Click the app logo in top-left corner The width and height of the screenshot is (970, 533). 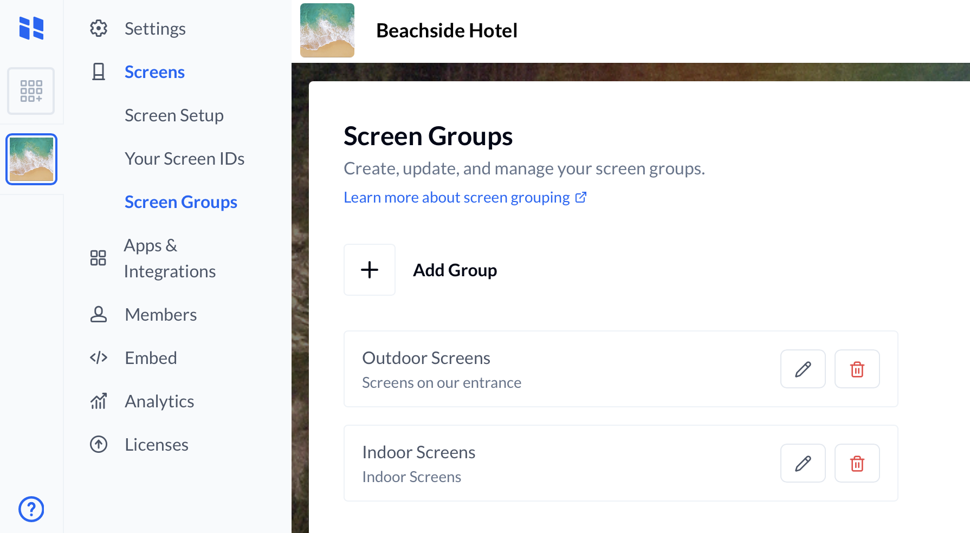(x=31, y=28)
